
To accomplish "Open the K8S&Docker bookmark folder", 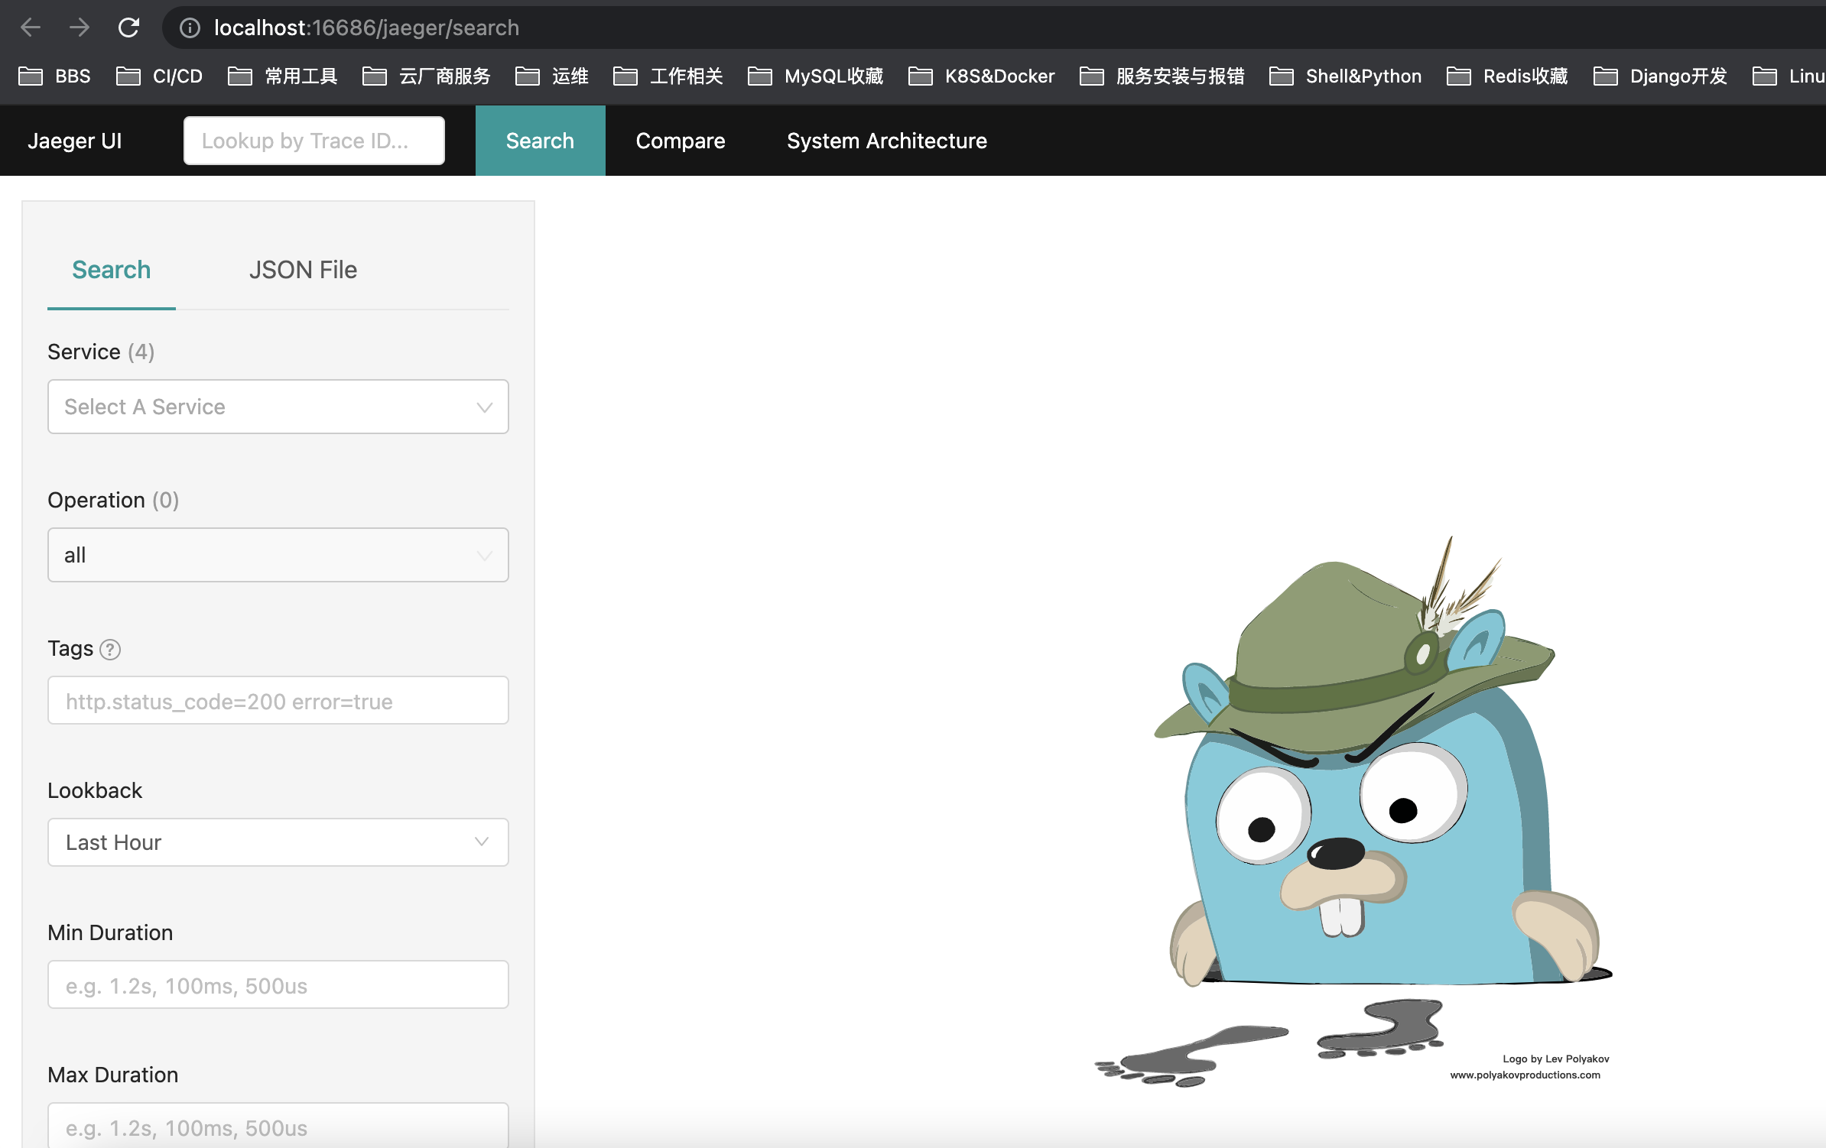I will click(982, 76).
